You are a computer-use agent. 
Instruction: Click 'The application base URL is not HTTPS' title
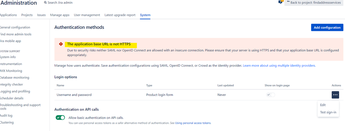click(99, 44)
